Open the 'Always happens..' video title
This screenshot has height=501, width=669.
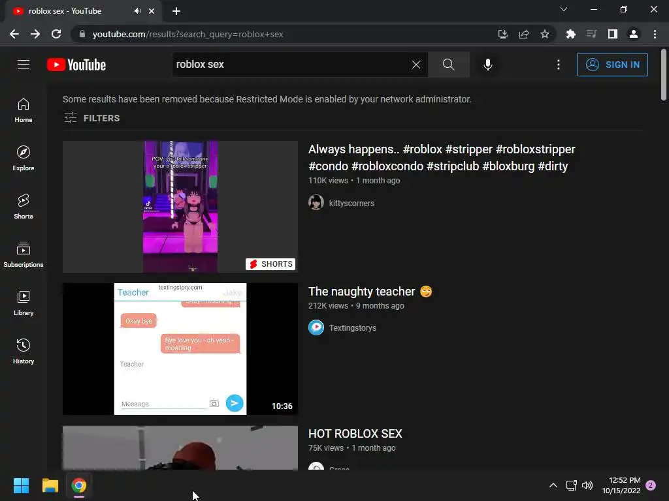pyautogui.click(x=442, y=158)
